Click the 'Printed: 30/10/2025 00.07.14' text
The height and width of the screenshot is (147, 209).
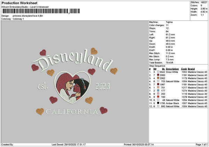[x=139, y=145]
